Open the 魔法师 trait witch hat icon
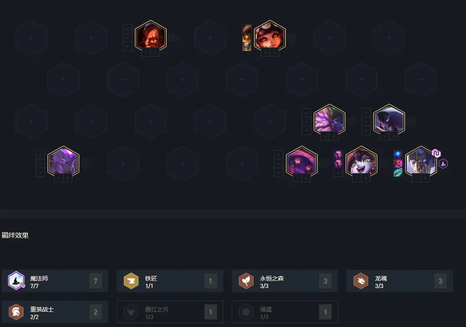466x327 pixels. (x=16, y=280)
